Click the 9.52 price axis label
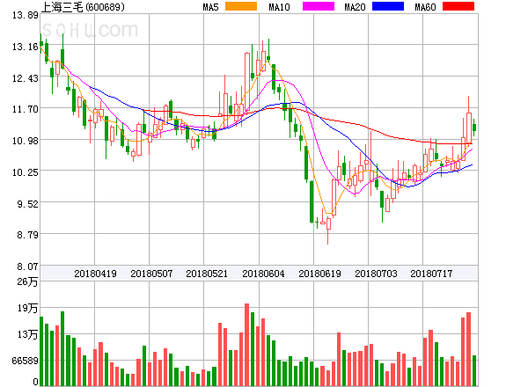528x387 pixels. click(28, 204)
